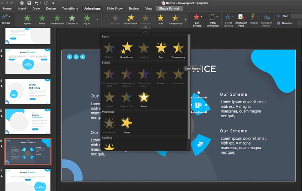Pick the Transparency effect in Basic section
This screenshot has width=302, height=191.
point(178,49)
